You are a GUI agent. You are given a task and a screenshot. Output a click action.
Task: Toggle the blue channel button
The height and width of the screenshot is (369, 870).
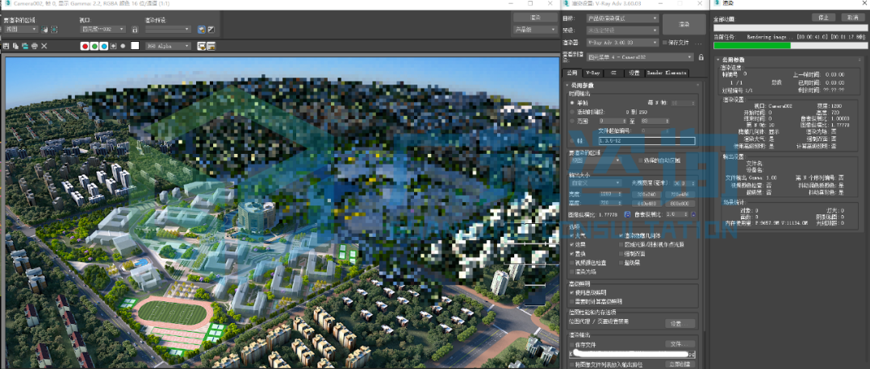pyautogui.click(x=104, y=46)
